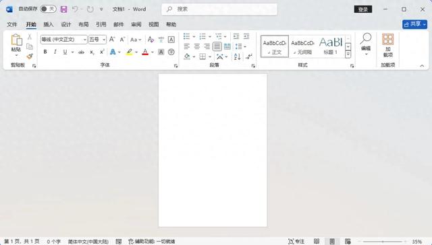Switch to the 审阅 tab
This screenshot has width=432, height=245.
point(136,24)
